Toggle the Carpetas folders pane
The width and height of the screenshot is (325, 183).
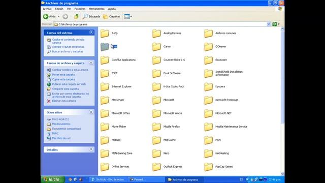112,16
